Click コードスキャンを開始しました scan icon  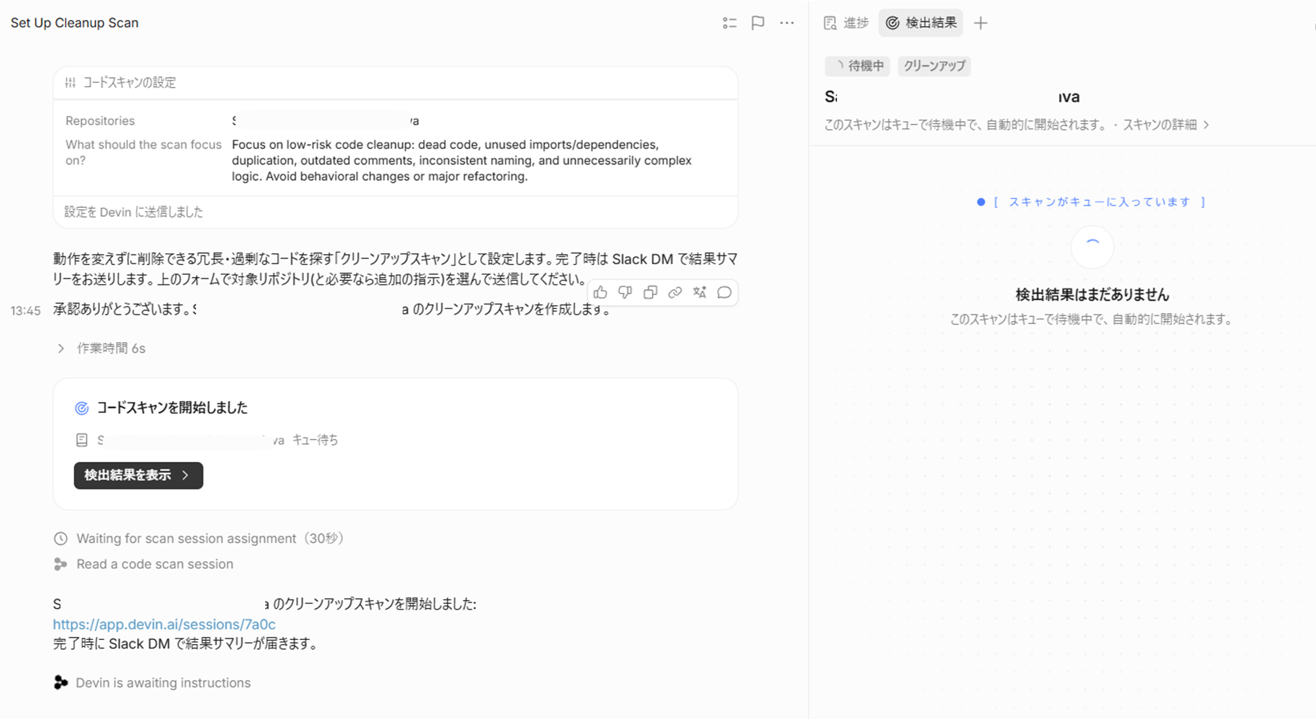pyautogui.click(x=82, y=409)
